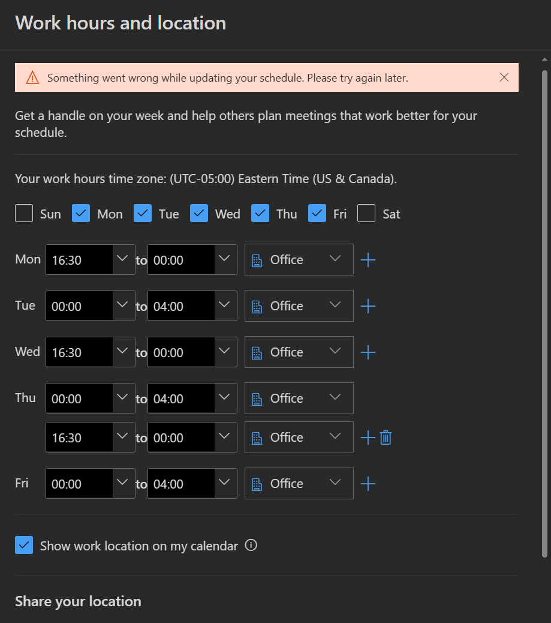The height and width of the screenshot is (623, 551).
Task: Toggle Show work location on my calendar
Action: (x=24, y=545)
